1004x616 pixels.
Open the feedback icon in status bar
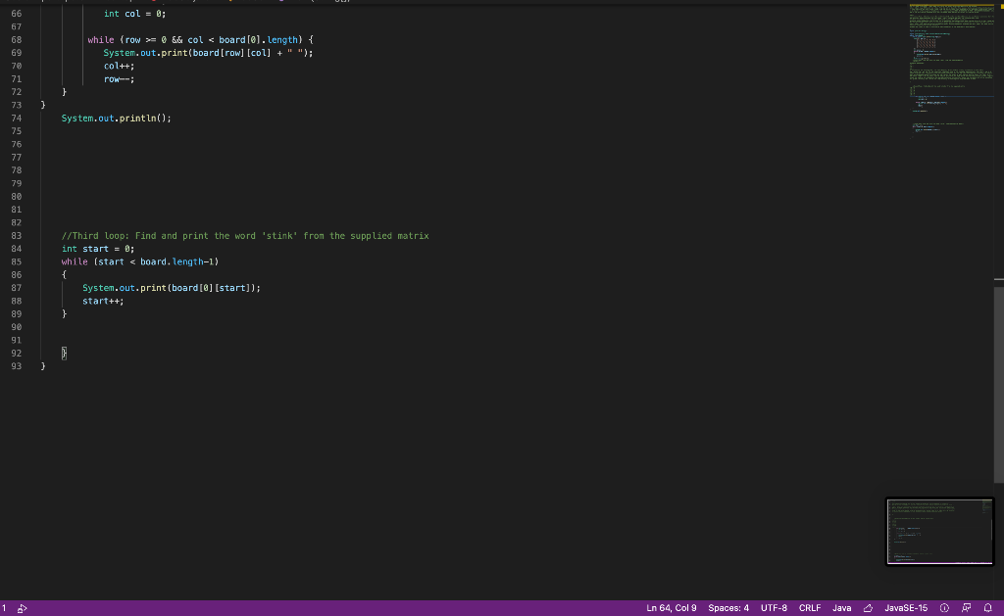coord(966,608)
